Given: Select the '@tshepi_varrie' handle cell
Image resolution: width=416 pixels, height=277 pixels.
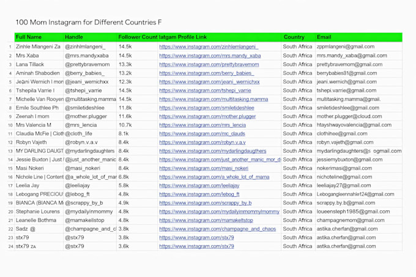Looking at the screenshot, I should (90, 90).
